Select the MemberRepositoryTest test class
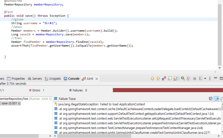Screen dimensions: 223x138 (26, 99)
